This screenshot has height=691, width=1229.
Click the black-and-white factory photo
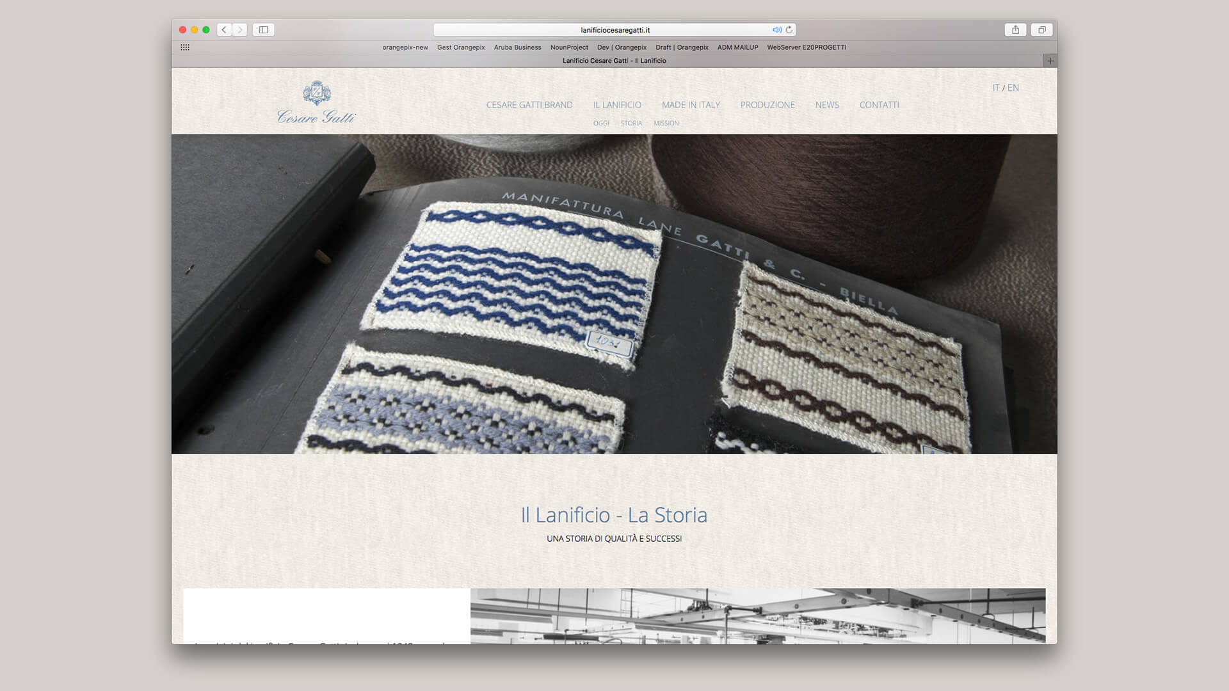click(758, 616)
